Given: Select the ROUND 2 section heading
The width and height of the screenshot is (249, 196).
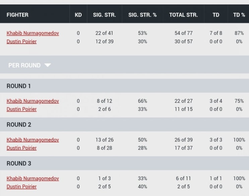Looking at the screenshot, I should click(x=19, y=125).
